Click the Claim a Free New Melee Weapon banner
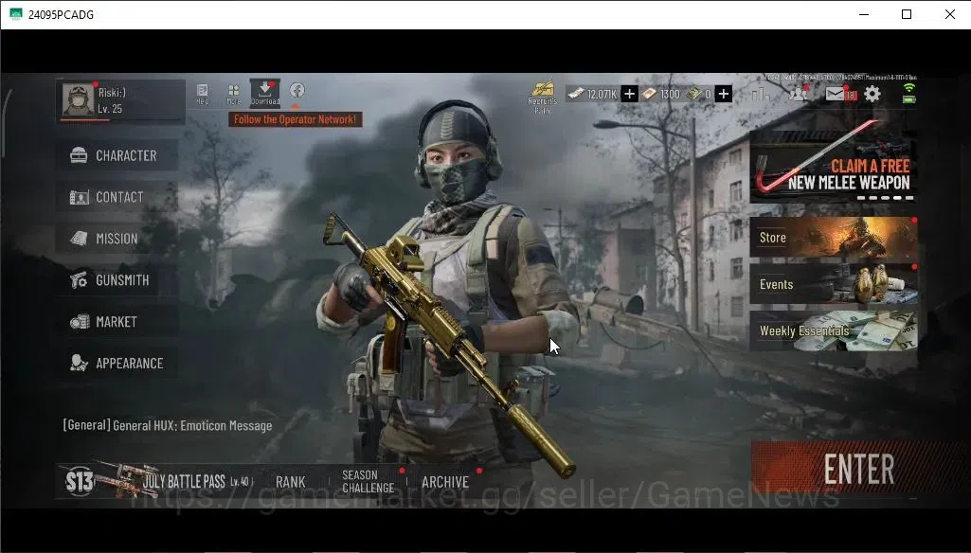This screenshot has height=553, width=971. 834,166
